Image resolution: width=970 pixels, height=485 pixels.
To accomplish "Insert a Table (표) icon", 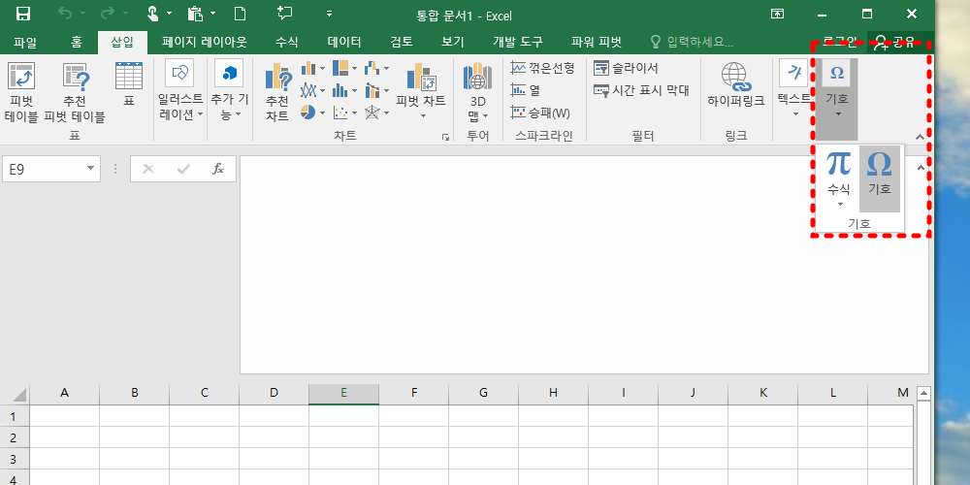I will (129, 84).
